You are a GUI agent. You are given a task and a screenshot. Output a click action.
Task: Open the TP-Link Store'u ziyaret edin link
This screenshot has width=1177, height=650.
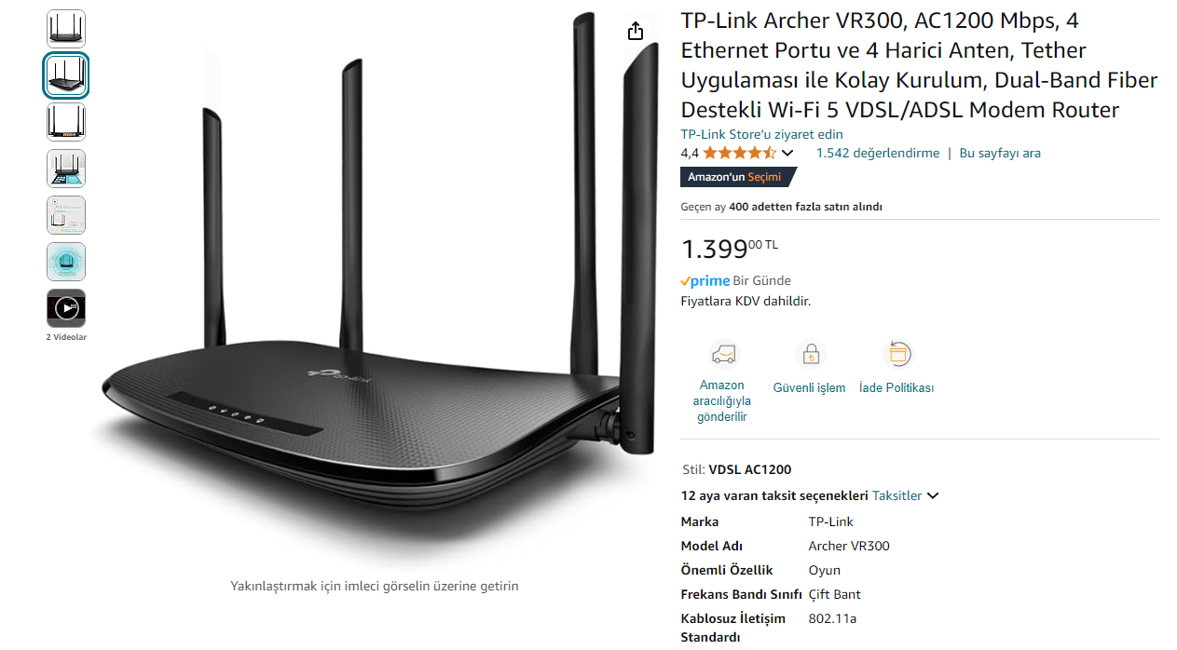[x=761, y=134]
